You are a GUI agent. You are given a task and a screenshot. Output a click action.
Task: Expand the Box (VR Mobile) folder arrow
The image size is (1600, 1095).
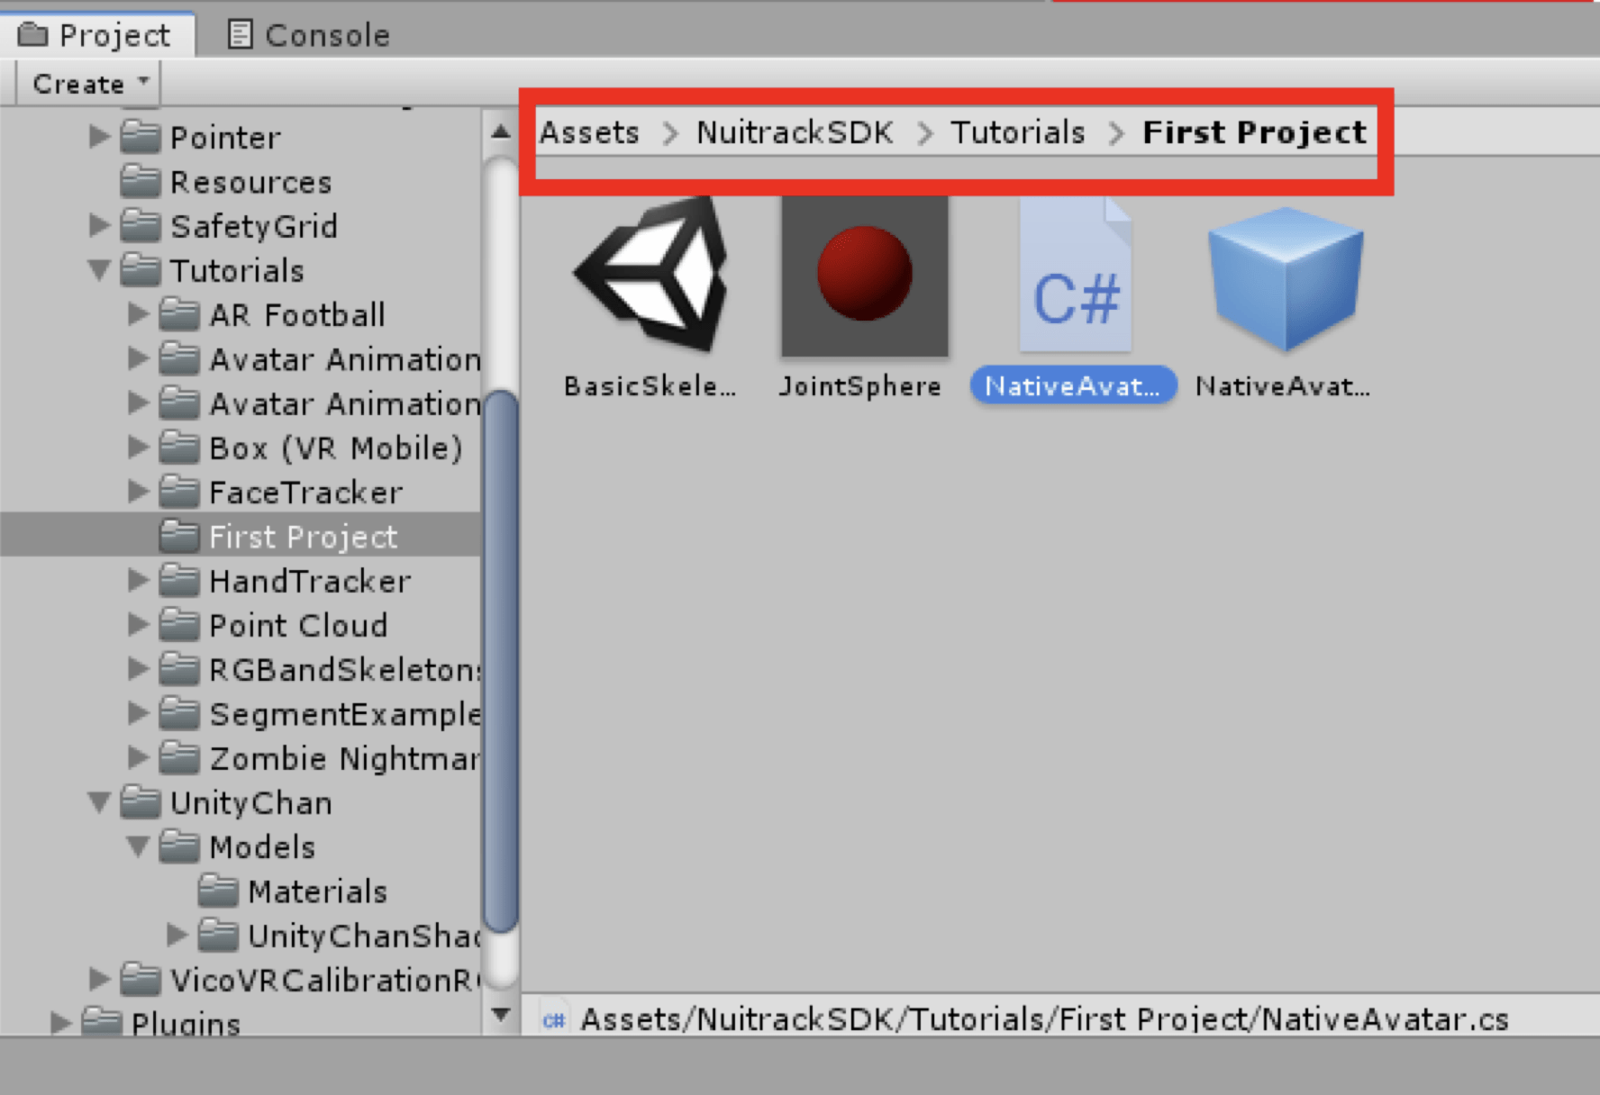pos(138,448)
